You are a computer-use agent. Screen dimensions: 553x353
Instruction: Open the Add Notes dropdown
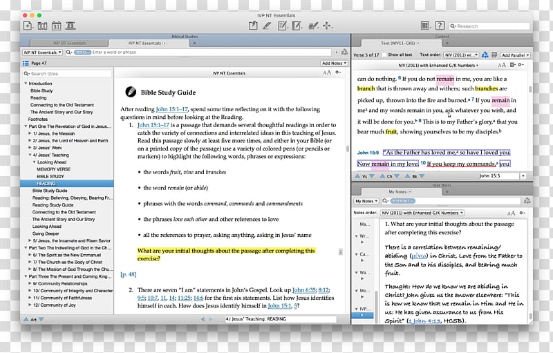pos(333,63)
